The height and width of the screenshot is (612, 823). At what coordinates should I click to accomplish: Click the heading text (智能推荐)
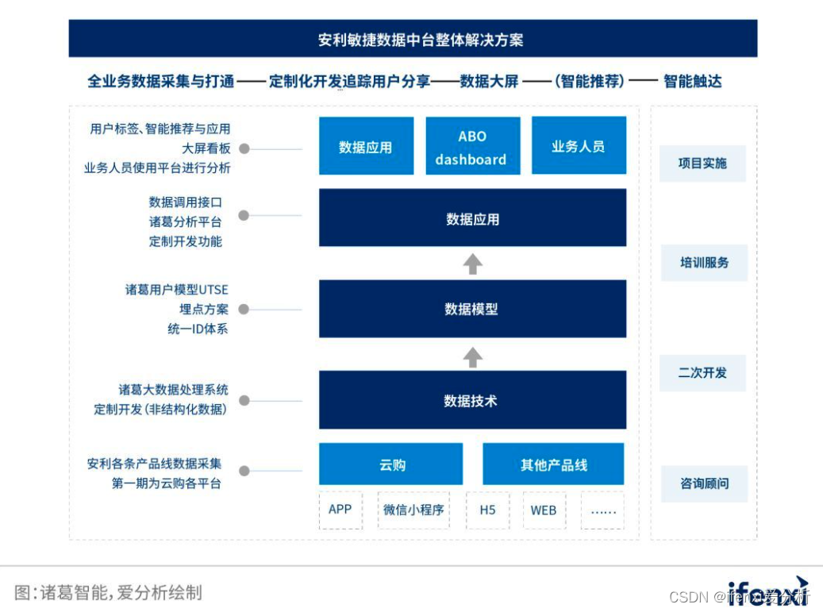pyautogui.click(x=590, y=81)
